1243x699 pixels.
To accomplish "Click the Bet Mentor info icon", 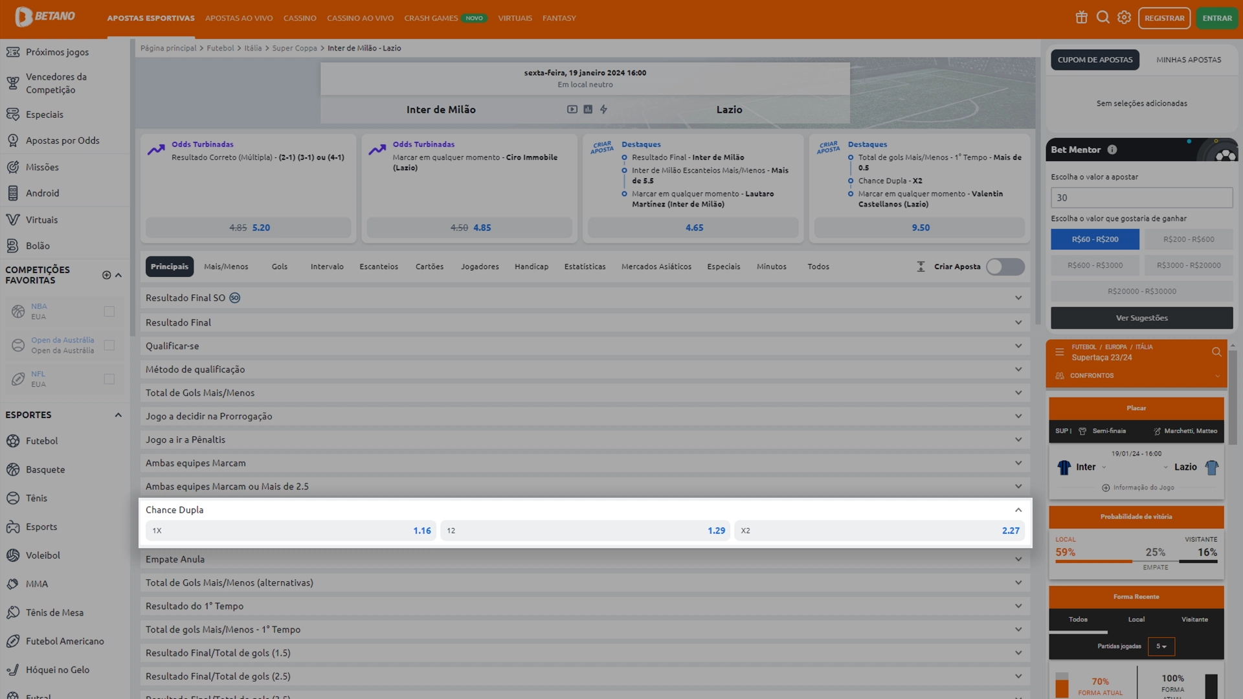I will (x=1112, y=150).
